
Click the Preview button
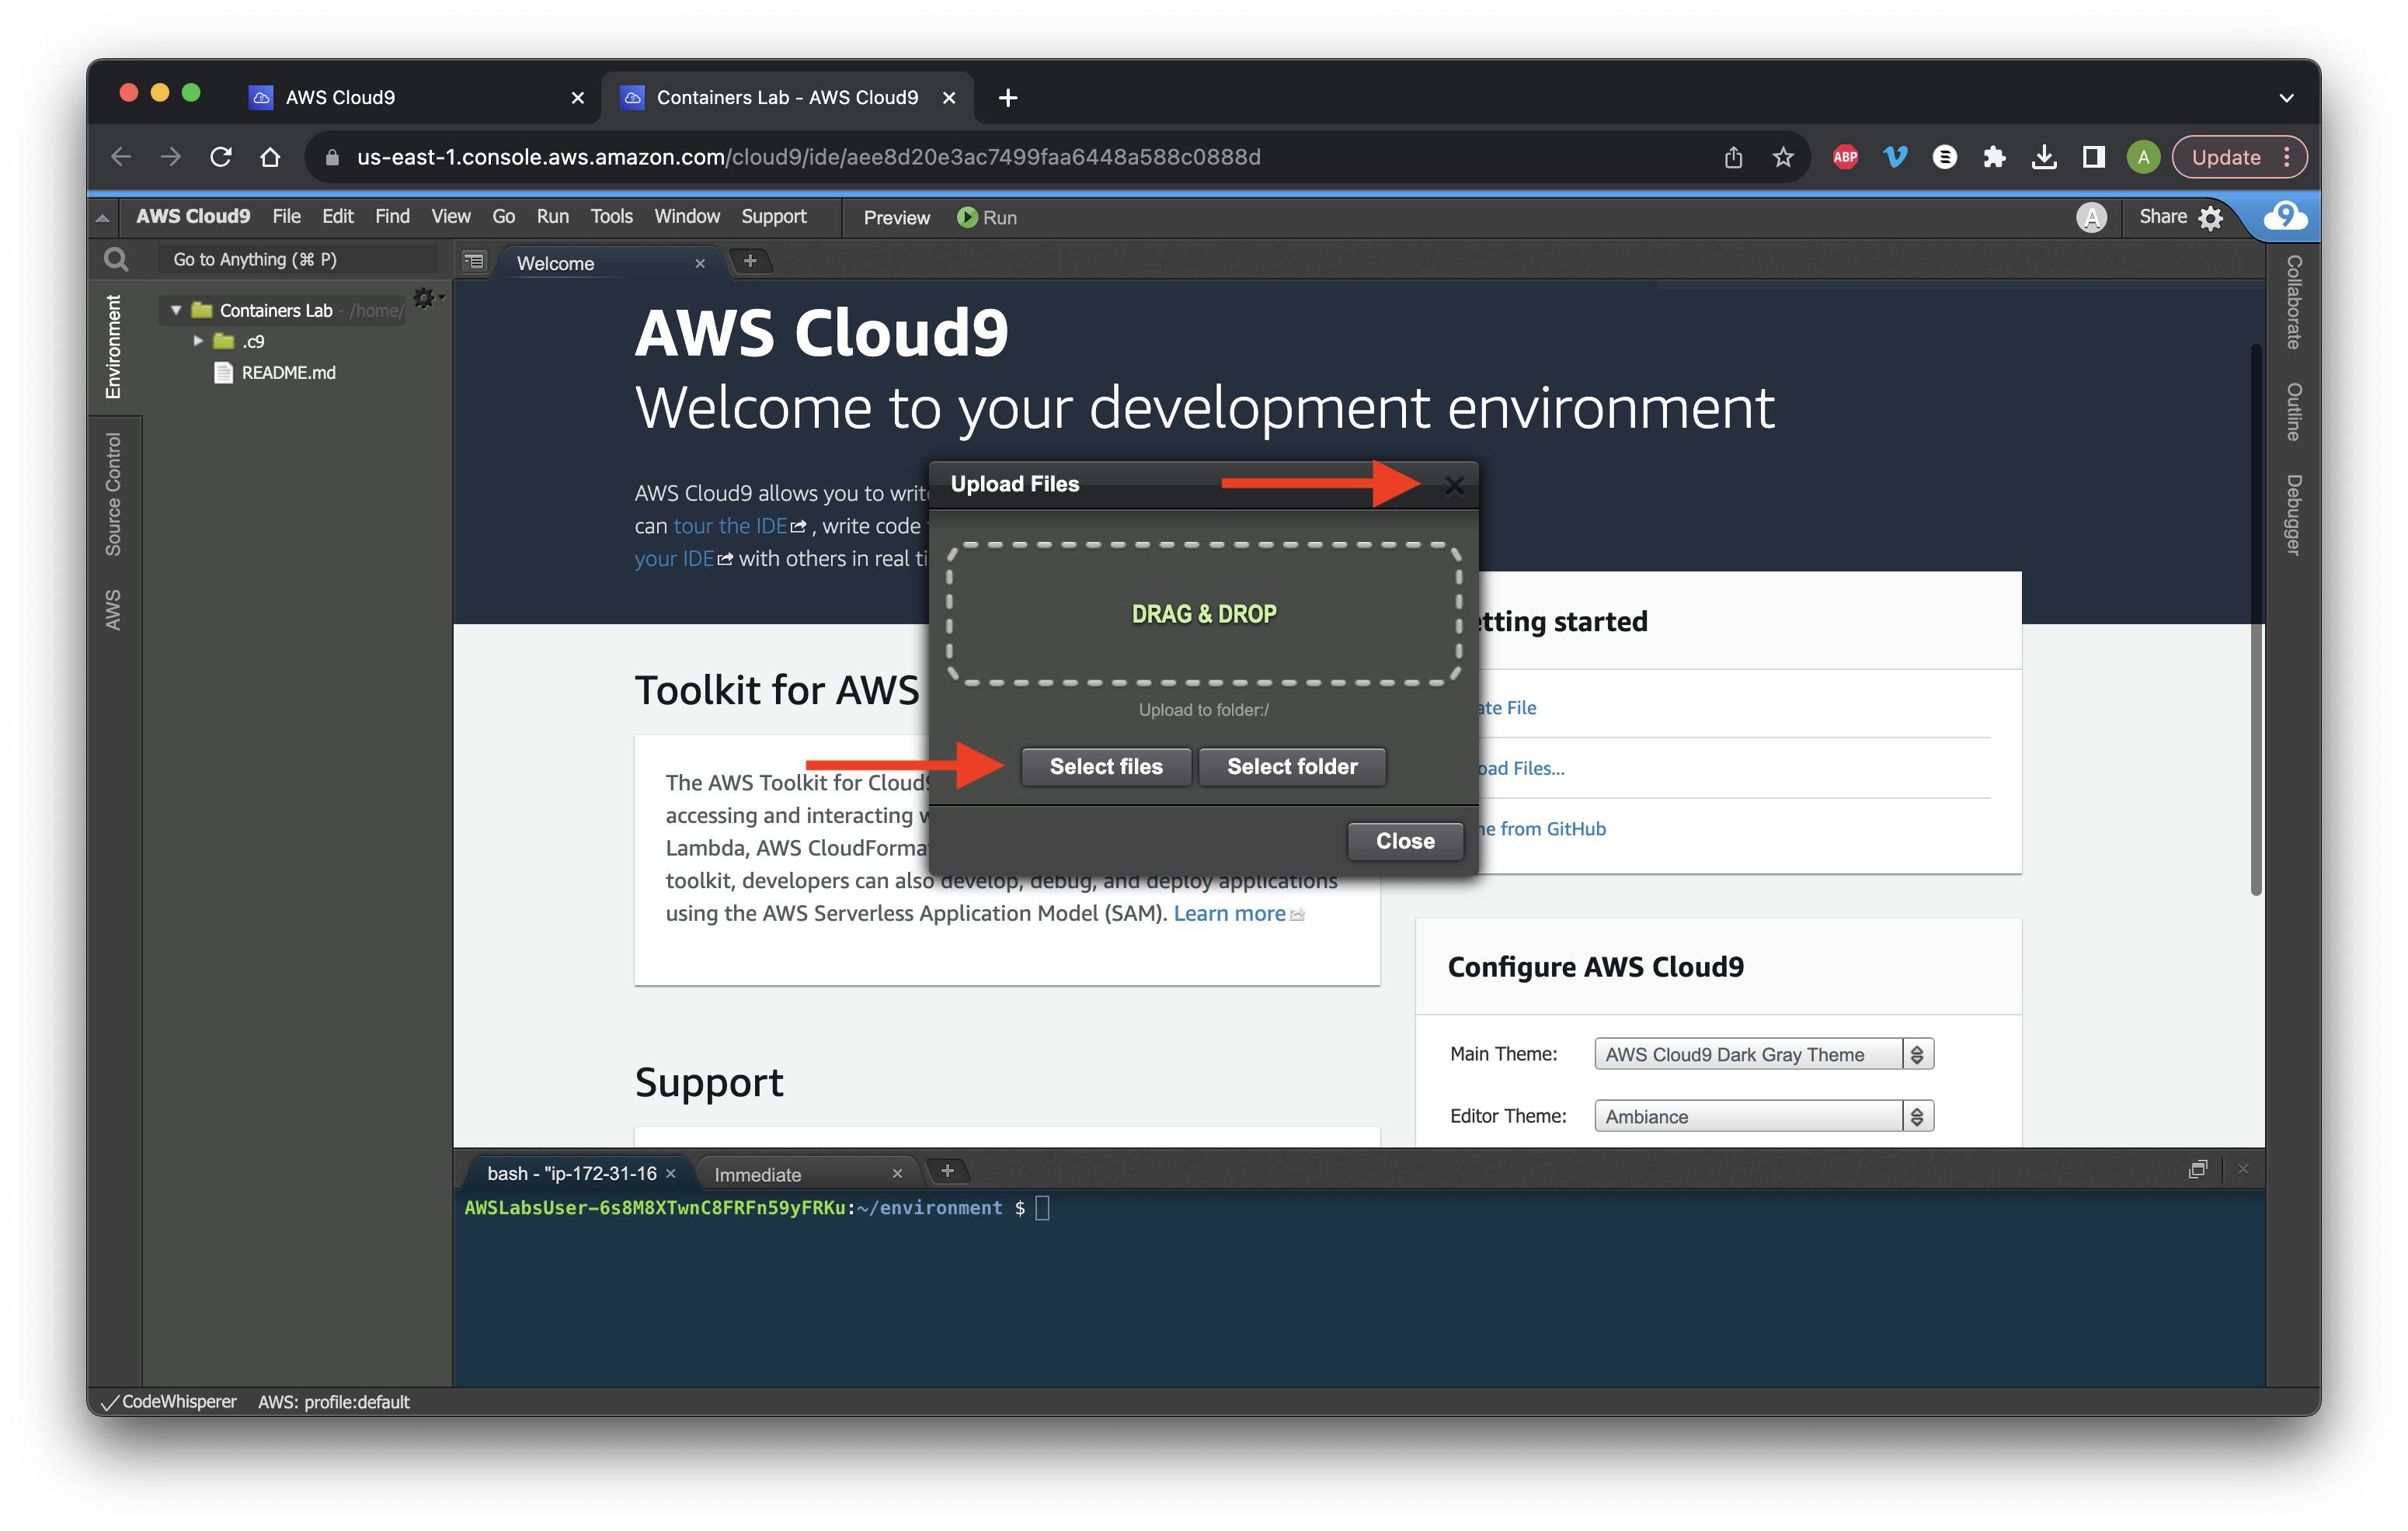coord(896,218)
